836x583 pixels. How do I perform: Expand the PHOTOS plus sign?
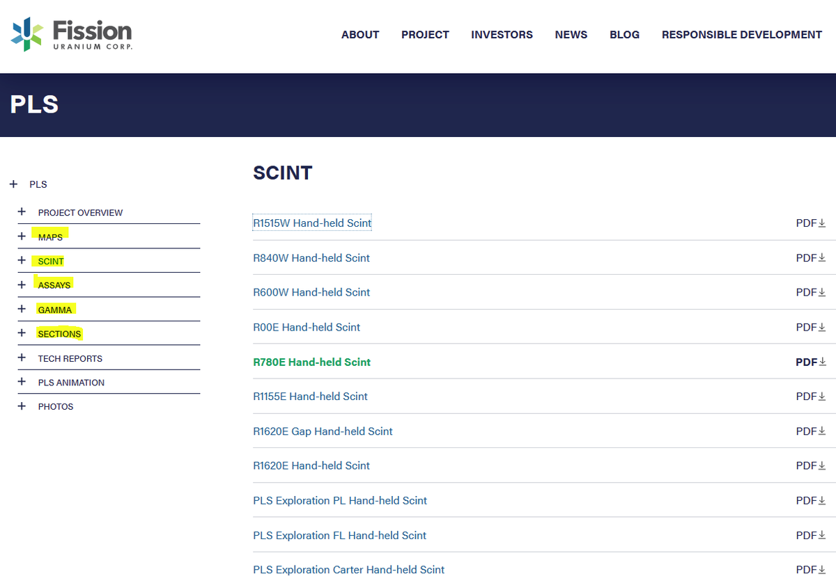pyautogui.click(x=22, y=406)
